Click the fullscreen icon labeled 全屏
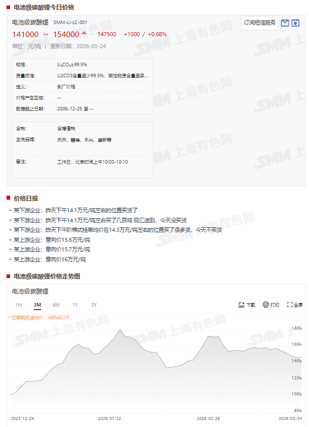 [289, 305]
